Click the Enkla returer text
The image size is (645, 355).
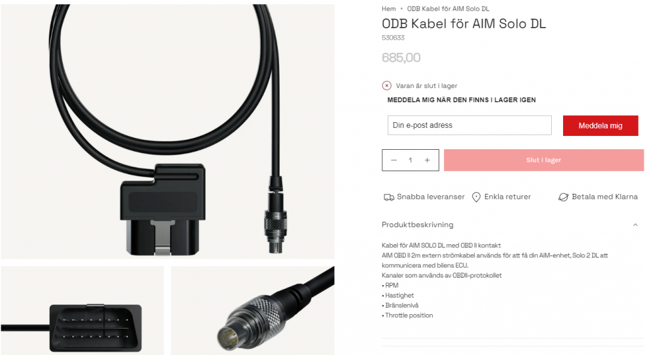(508, 197)
